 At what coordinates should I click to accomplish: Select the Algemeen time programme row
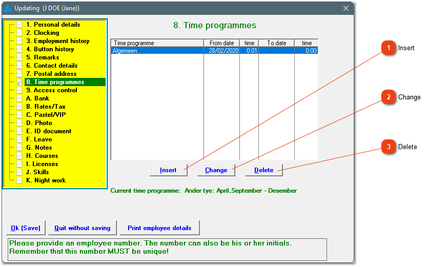pos(214,51)
